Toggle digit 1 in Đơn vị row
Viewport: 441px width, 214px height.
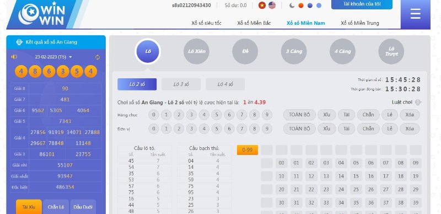click(x=166, y=129)
